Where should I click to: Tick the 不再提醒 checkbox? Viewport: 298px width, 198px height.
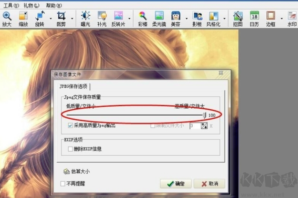pos(63,184)
